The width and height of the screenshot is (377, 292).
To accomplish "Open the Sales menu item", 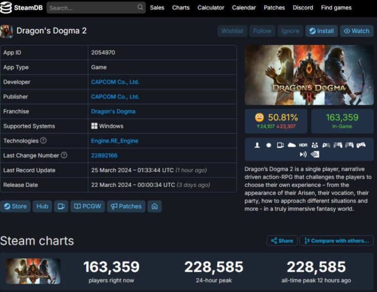I will [x=157, y=8].
